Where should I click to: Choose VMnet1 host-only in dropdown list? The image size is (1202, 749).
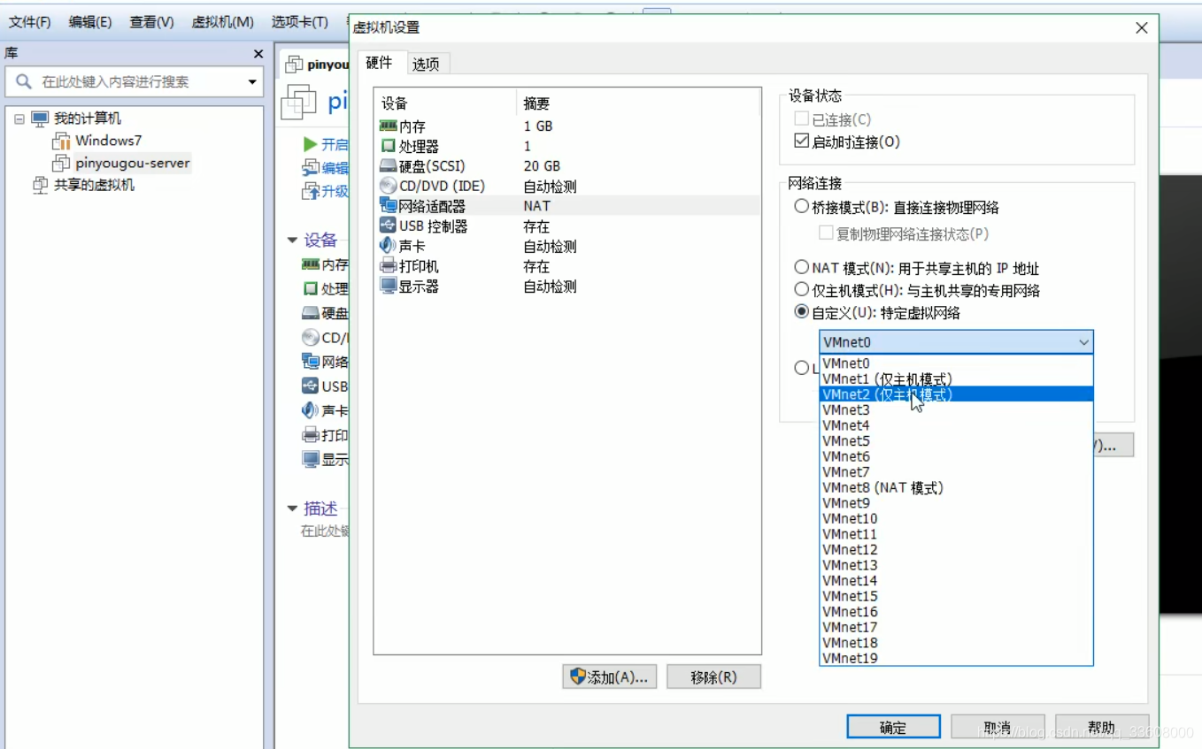tap(956, 378)
